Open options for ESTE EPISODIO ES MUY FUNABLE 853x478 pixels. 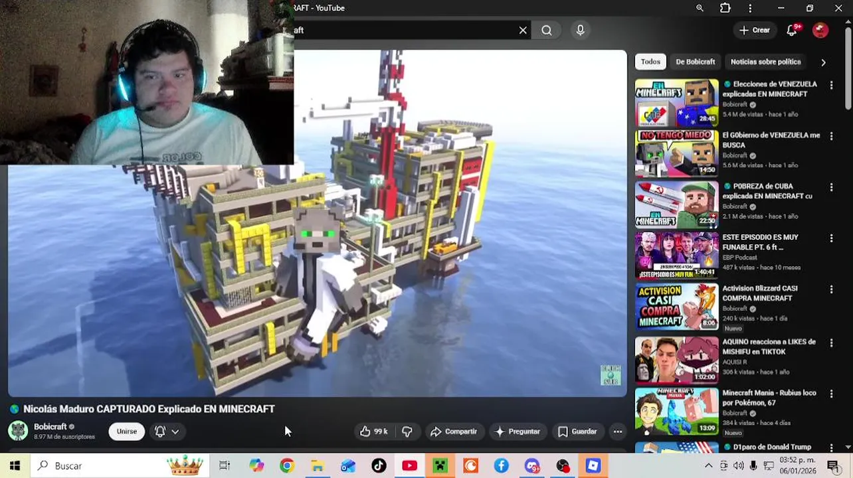[x=831, y=238]
